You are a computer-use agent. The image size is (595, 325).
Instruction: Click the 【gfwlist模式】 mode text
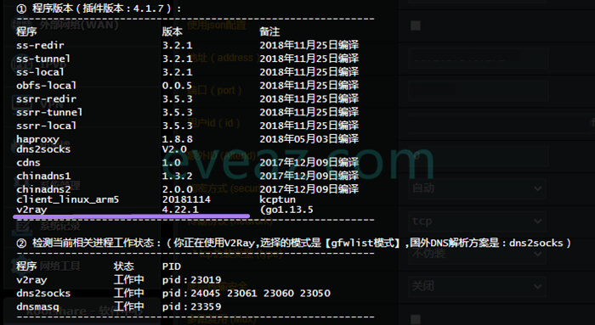pyautogui.click(x=363, y=243)
